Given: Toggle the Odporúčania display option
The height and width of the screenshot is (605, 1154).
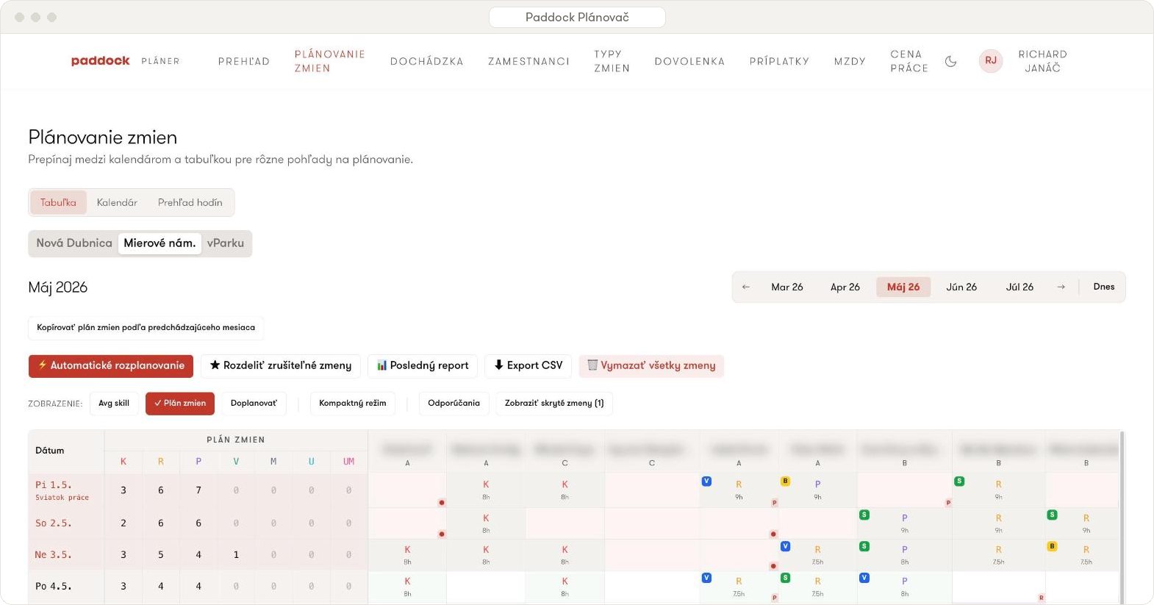Looking at the screenshot, I should click(x=454, y=404).
